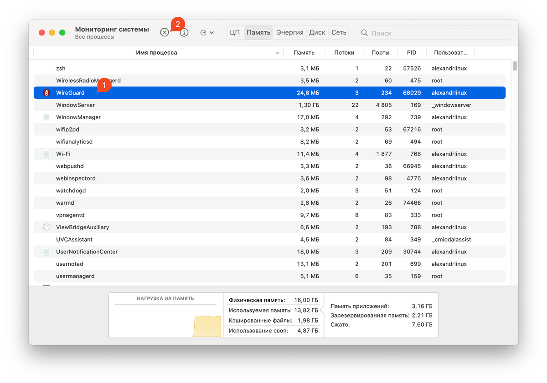
Task: Open process info with the i button
Action: 184,33
